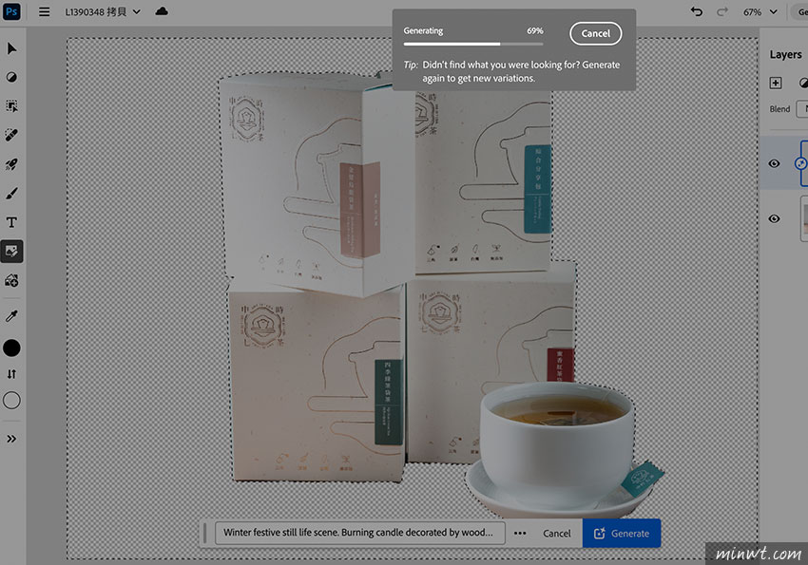Click Cancel in the prompt bar

[556, 534]
